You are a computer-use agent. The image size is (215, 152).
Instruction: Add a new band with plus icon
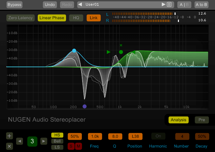(x=9, y=136)
